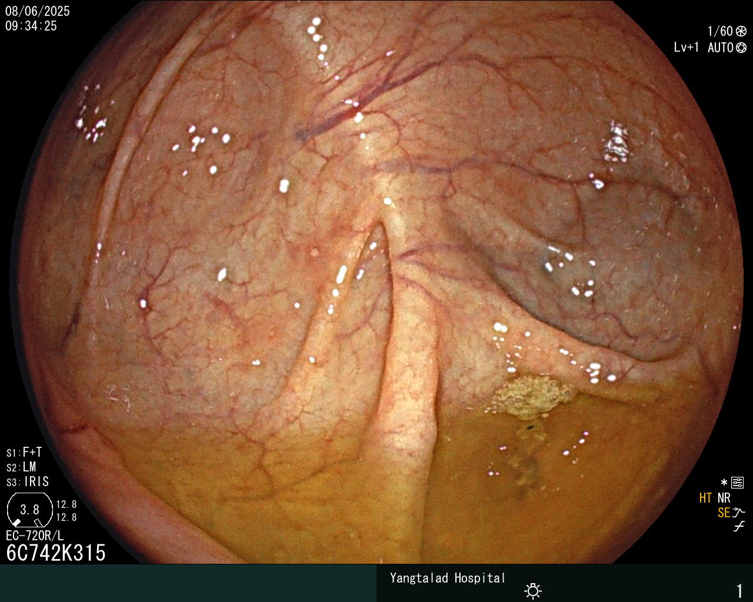Click the Lv+1 brightness level text
This screenshot has width=753, height=602.
pyautogui.click(x=687, y=48)
